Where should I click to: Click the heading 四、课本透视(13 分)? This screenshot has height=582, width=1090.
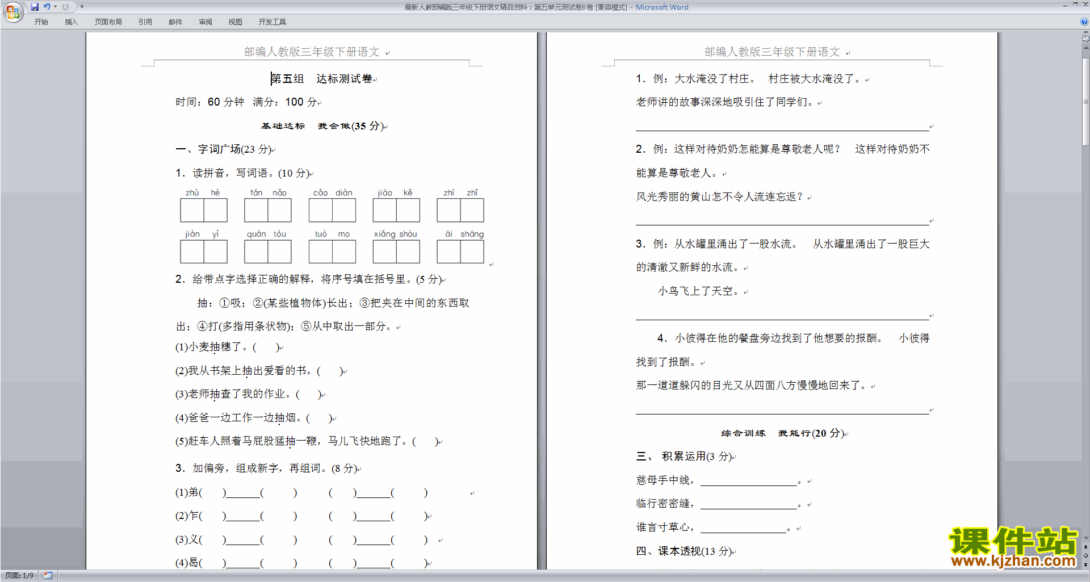[684, 551]
